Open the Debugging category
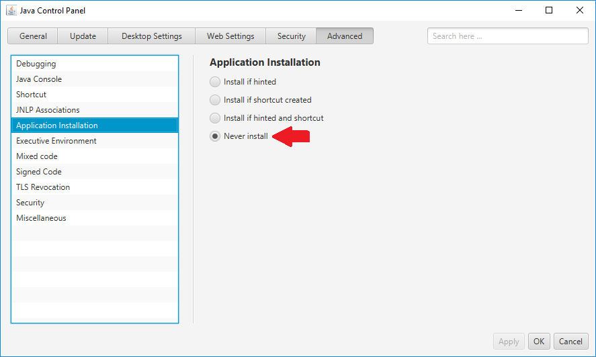The width and height of the screenshot is (596, 357). click(x=95, y=64)
